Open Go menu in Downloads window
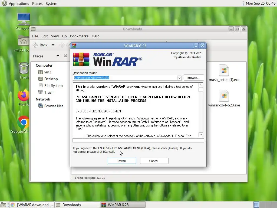The width and height of the screenshot is (277, 208). (64, 36)
